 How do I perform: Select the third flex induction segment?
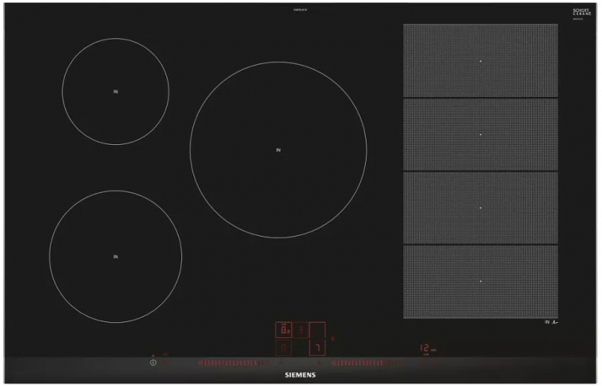(x=480, y=208)
